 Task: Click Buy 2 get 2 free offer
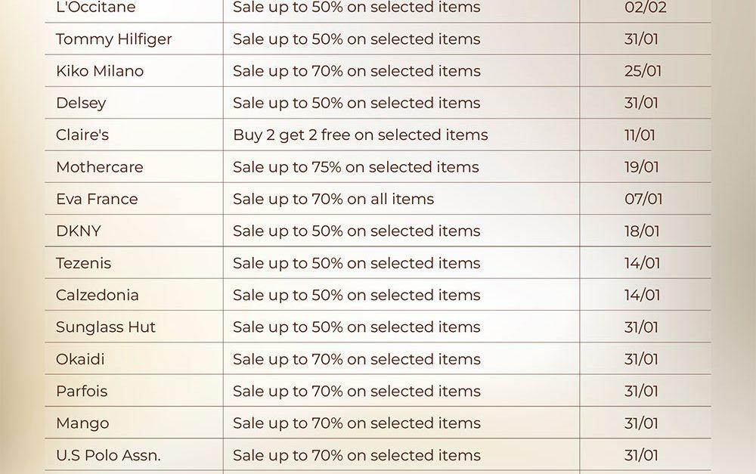tap(360, 135)
